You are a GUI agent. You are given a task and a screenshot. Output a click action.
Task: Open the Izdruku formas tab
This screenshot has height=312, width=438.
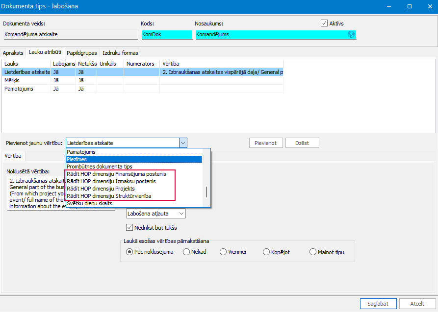tap(120, 53)
